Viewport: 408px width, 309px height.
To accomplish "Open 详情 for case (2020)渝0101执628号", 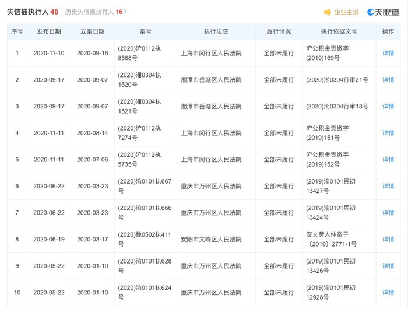I will (x=388, y=265).
